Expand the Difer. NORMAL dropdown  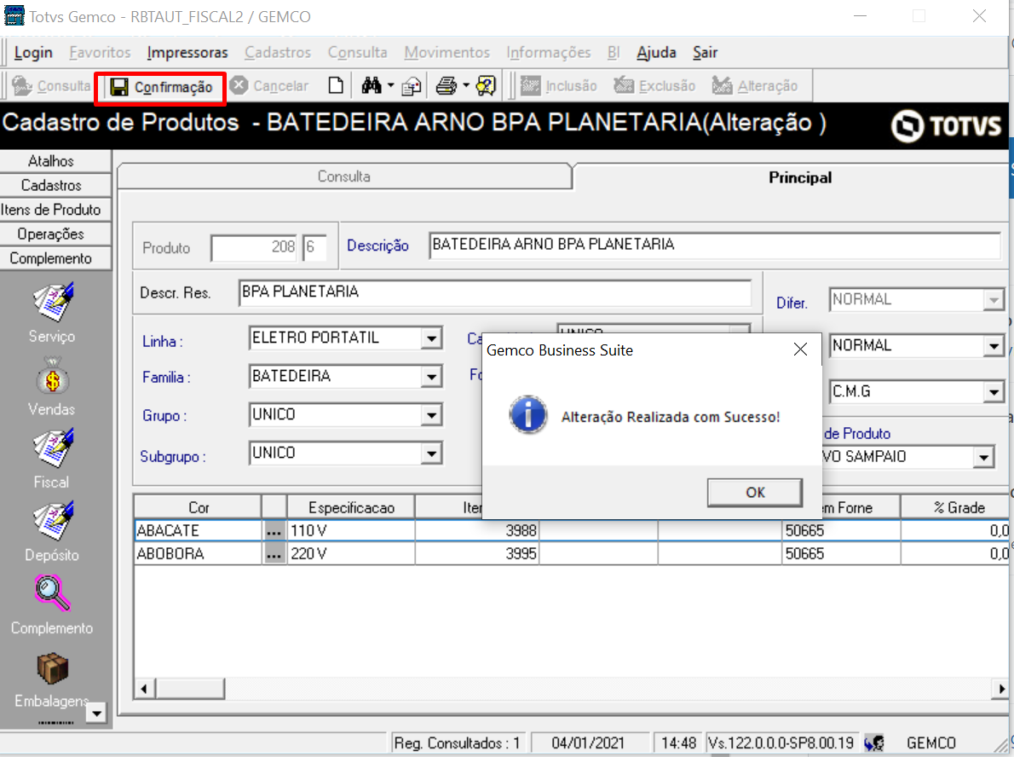[x=994, y=300]
